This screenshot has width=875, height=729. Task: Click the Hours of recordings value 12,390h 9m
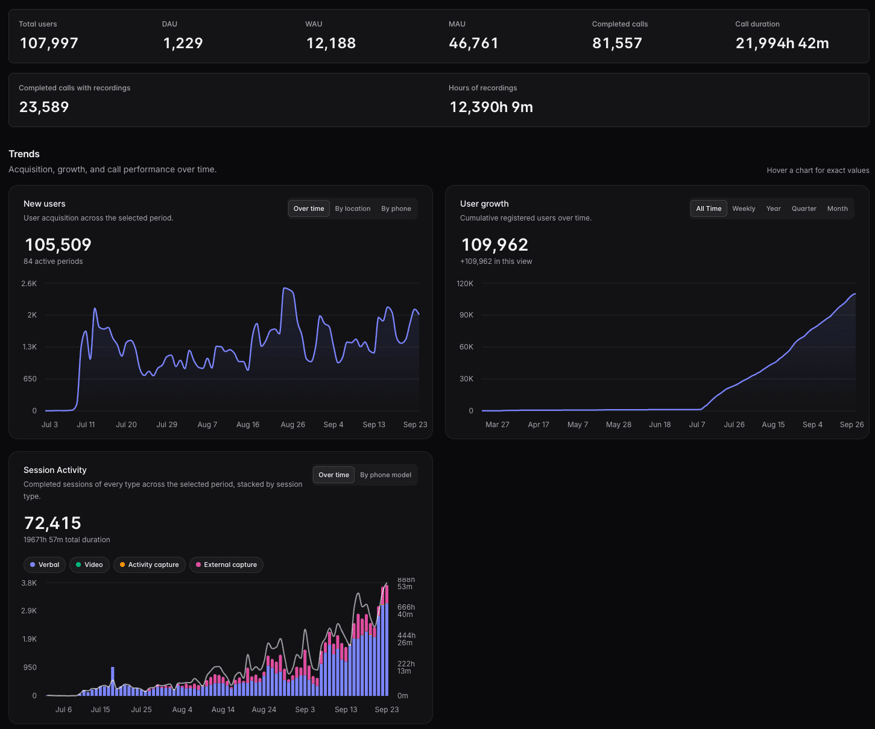pos(491,107)
